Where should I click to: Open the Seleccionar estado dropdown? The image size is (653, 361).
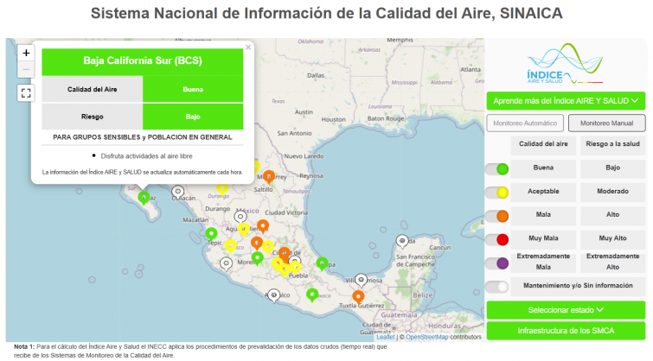point(566,309)
